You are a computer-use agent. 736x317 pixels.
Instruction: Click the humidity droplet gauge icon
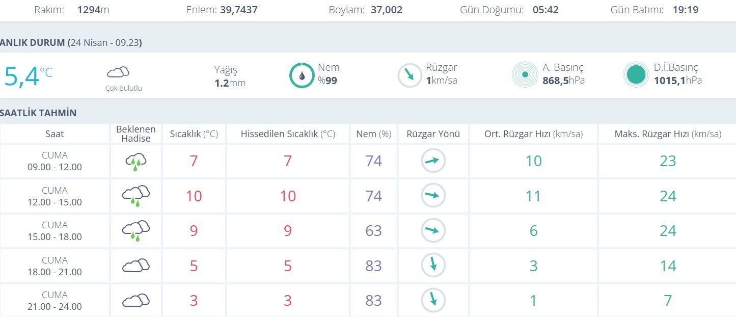click(302, 75)
